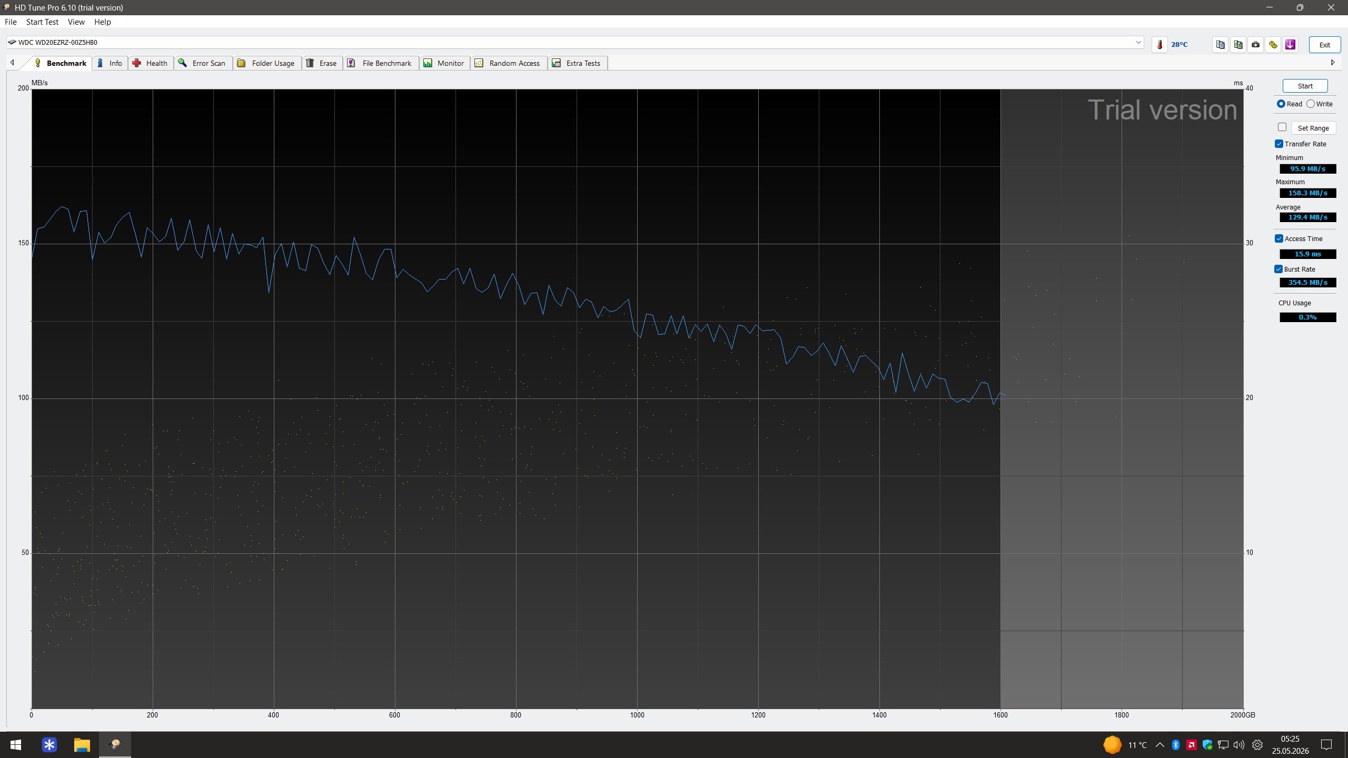
Task: Click the Average value 129.4 MB/s
Action: [1307, 217]
